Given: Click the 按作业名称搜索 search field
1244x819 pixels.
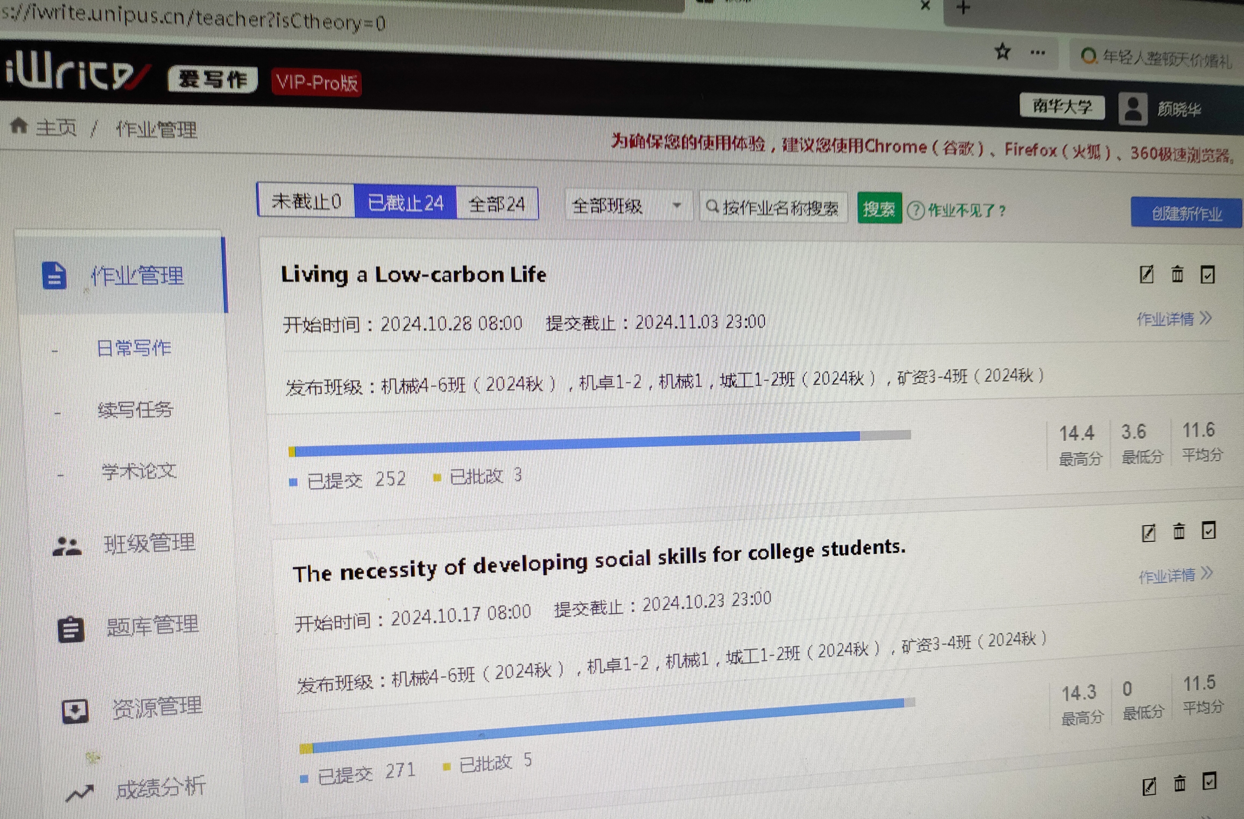Looking at the screenshot, I should click(774, 208).
